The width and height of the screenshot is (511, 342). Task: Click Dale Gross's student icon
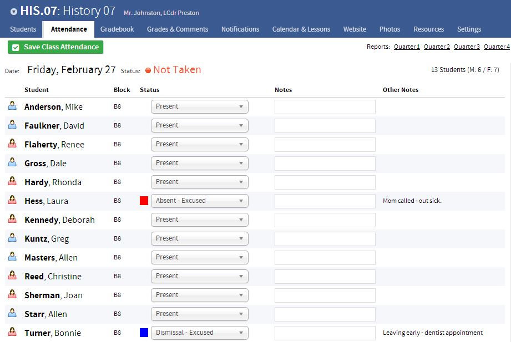pos(12,162)
